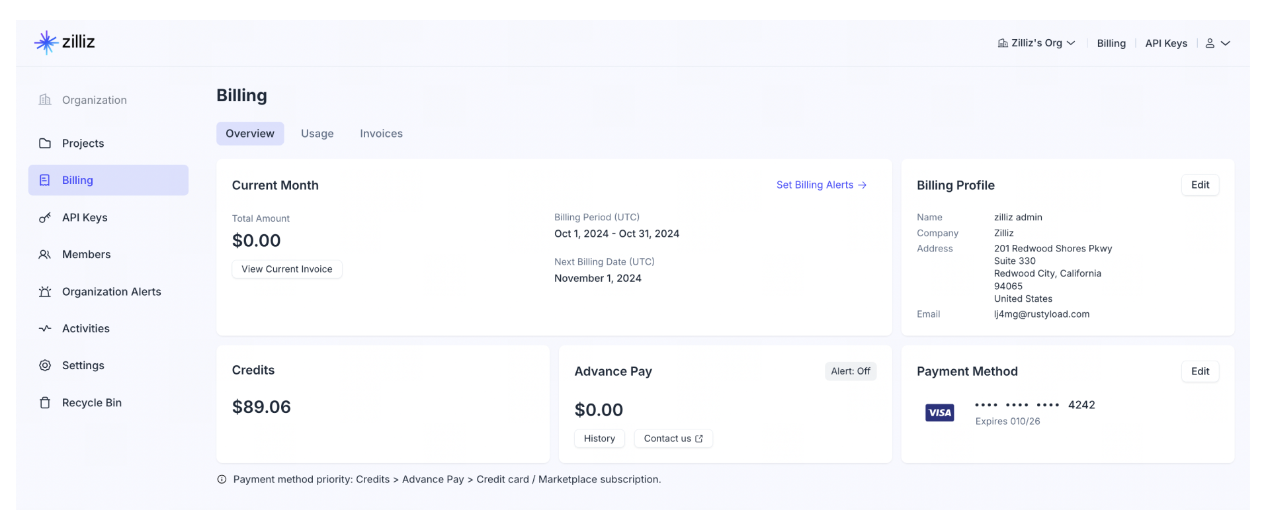The image size is (1266, 530).
Task: Open the Zilliz's Org dropdown
Action: (1036, 42)
